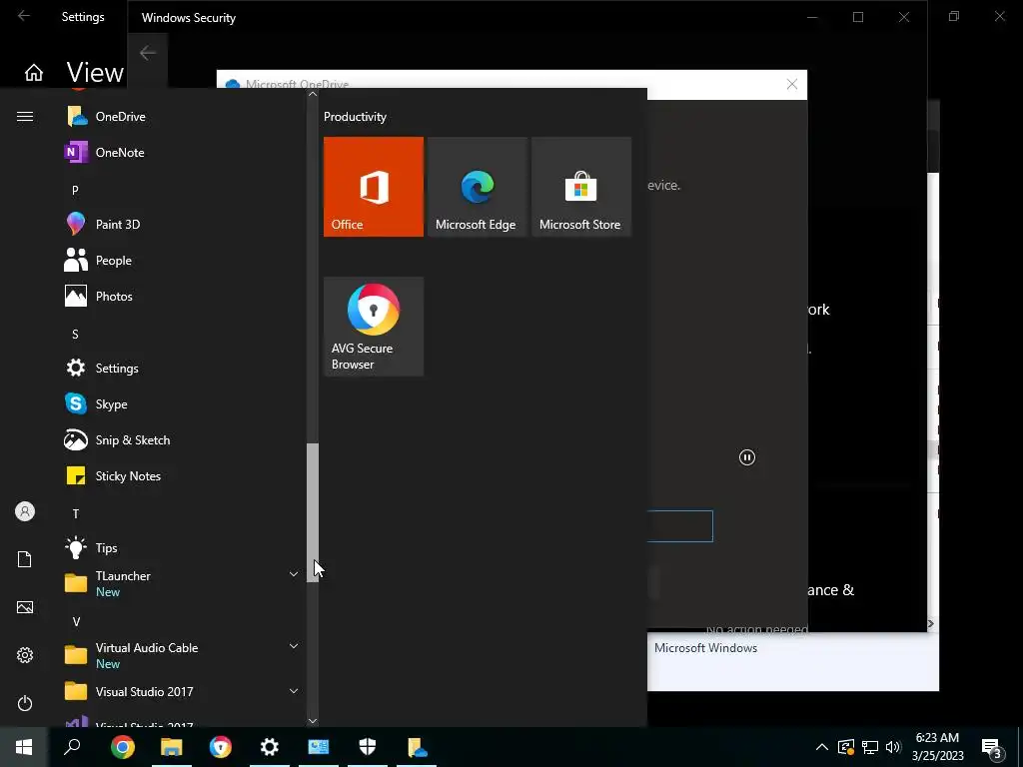Go to Settings Home icon

34,72
